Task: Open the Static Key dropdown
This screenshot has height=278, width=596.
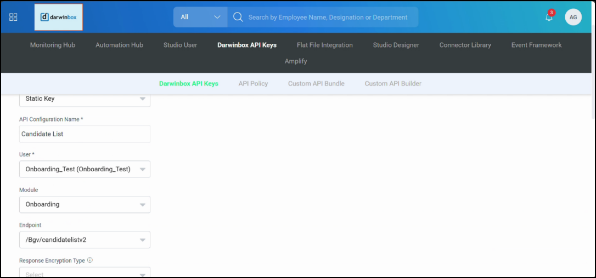Action: [x=85, y=99]
